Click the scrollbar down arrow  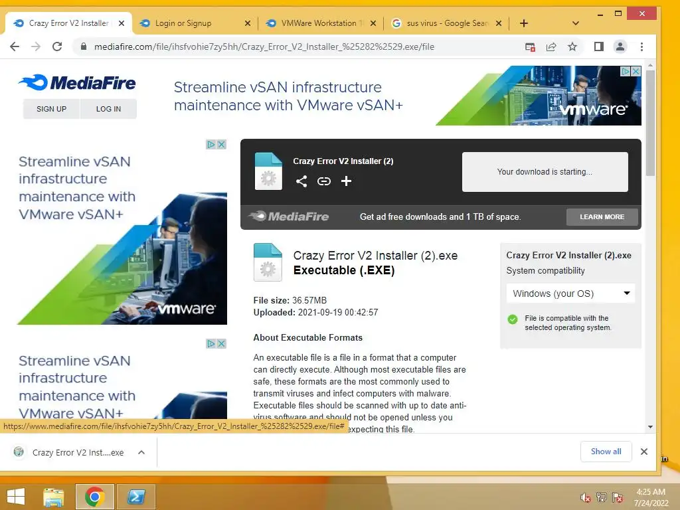650,427
